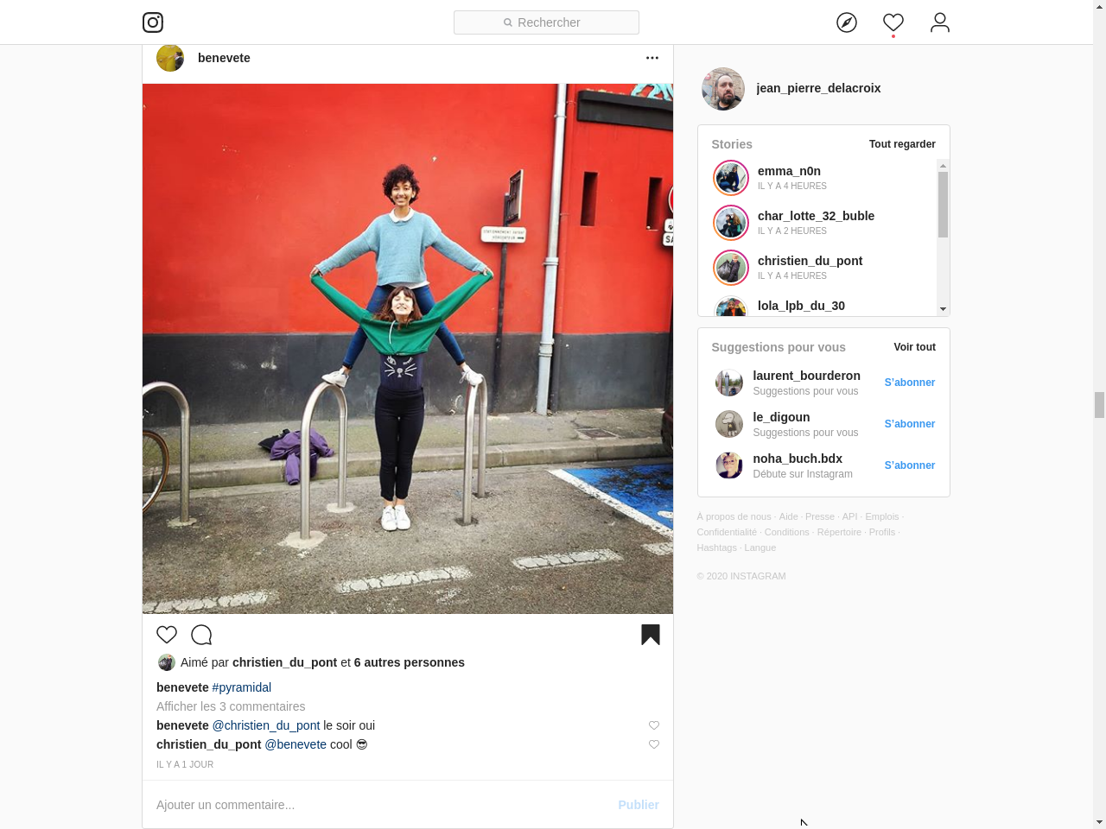Screen dimensions: 1106x829
Task: Open the Explore compass icon
Action: tap(847, 22)
